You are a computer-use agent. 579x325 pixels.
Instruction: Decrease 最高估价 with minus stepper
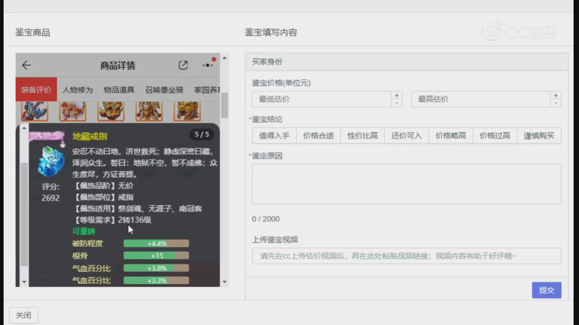[556, 103]
